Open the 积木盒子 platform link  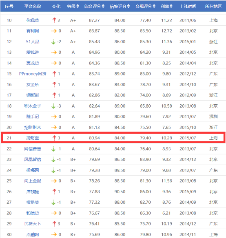33,106
